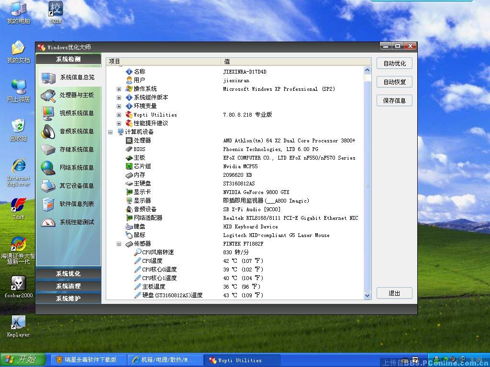Screen dimensions: 490x367
Task: Click the list scrollbar up arrow
Action: pyautogui.click(x=367, y=70)
